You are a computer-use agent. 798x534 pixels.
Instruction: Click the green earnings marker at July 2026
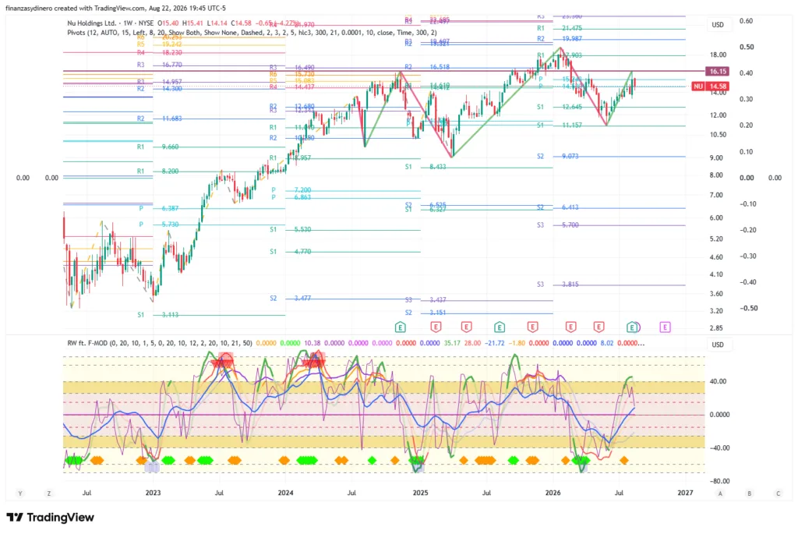631,327
